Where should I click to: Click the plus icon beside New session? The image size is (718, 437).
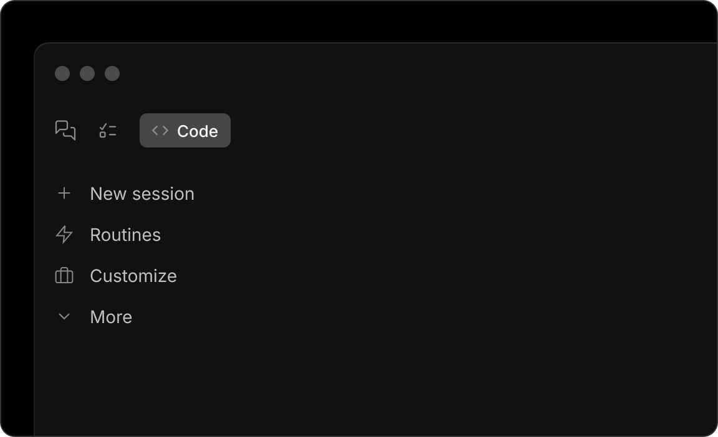(x=64, y=193)
